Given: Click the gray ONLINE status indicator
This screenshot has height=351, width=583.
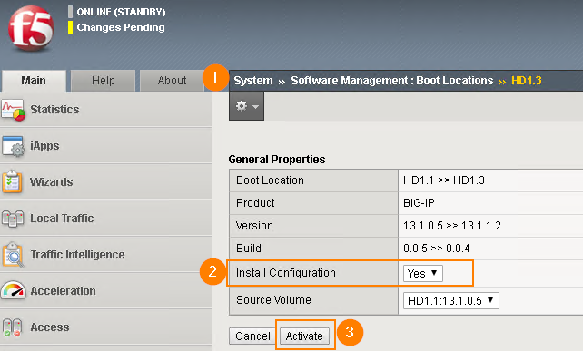Looking at the screenshot, I should click(70, 12).
